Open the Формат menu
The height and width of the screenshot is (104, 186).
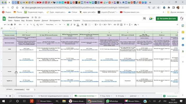[x=37, y=21]
